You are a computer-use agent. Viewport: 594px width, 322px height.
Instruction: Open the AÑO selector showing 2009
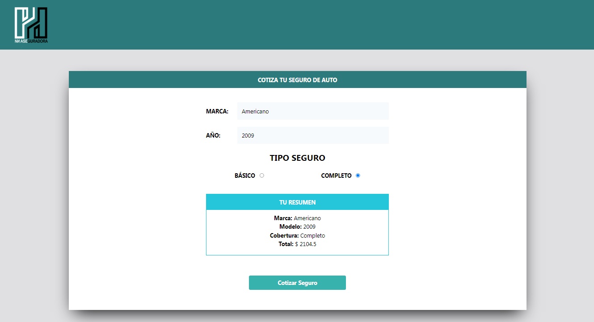312,135
